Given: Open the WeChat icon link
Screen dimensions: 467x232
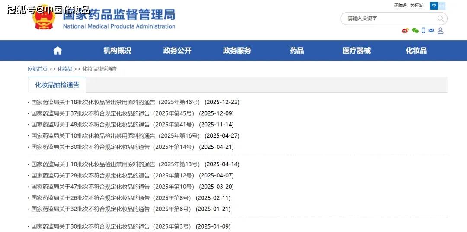Looking at the screenshot, I should [x=415, y=31].
